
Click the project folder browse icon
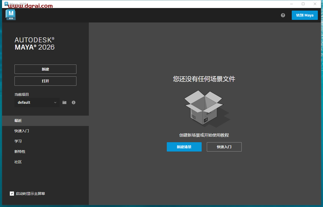click(65, 102)
